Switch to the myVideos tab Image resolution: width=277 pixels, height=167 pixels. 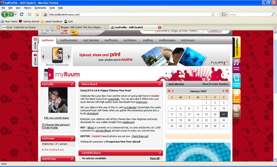(130, 40)
